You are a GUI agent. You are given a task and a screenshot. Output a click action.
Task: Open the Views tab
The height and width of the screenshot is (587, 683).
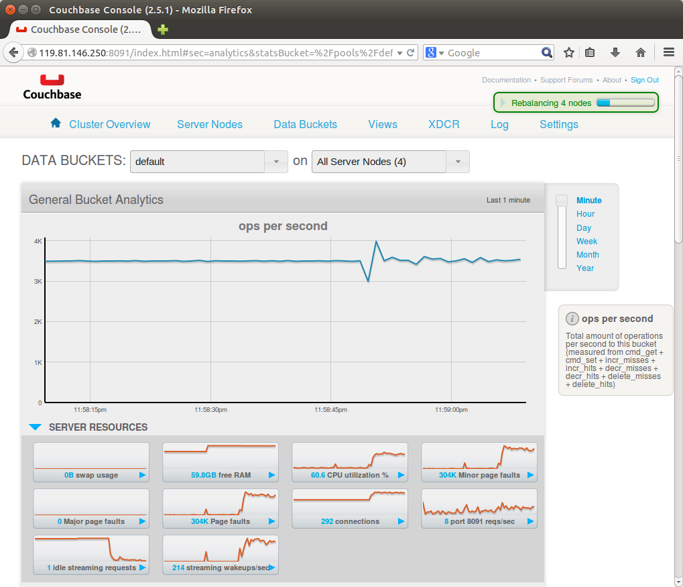point(383,124)
